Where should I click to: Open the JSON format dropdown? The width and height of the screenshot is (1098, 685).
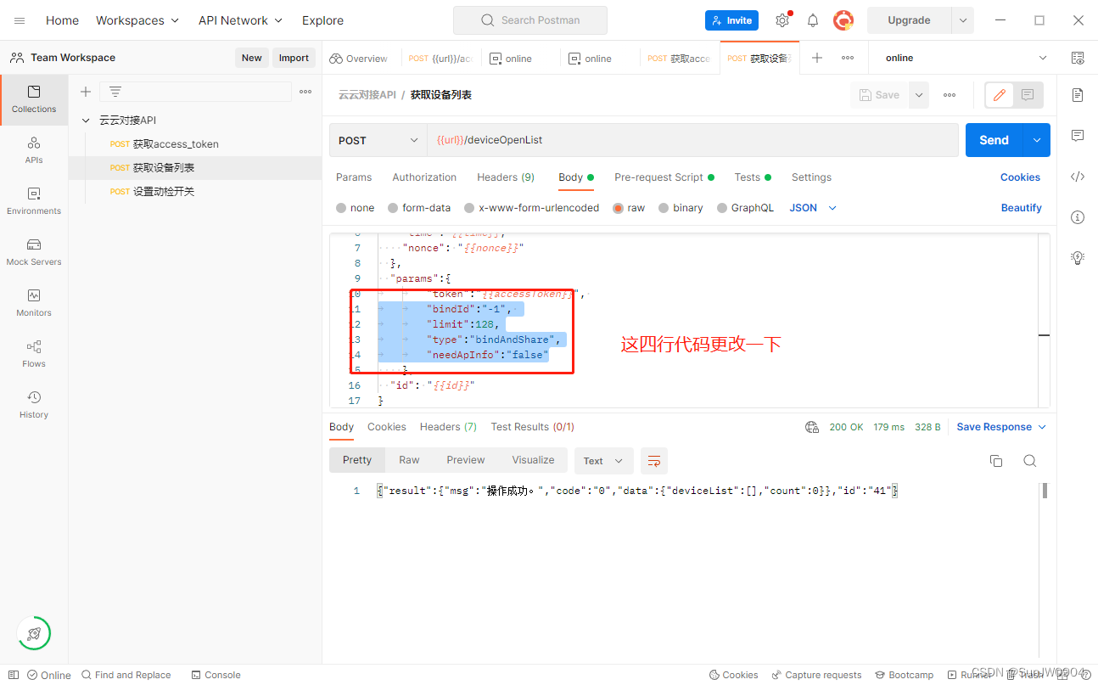pos(813,208)
